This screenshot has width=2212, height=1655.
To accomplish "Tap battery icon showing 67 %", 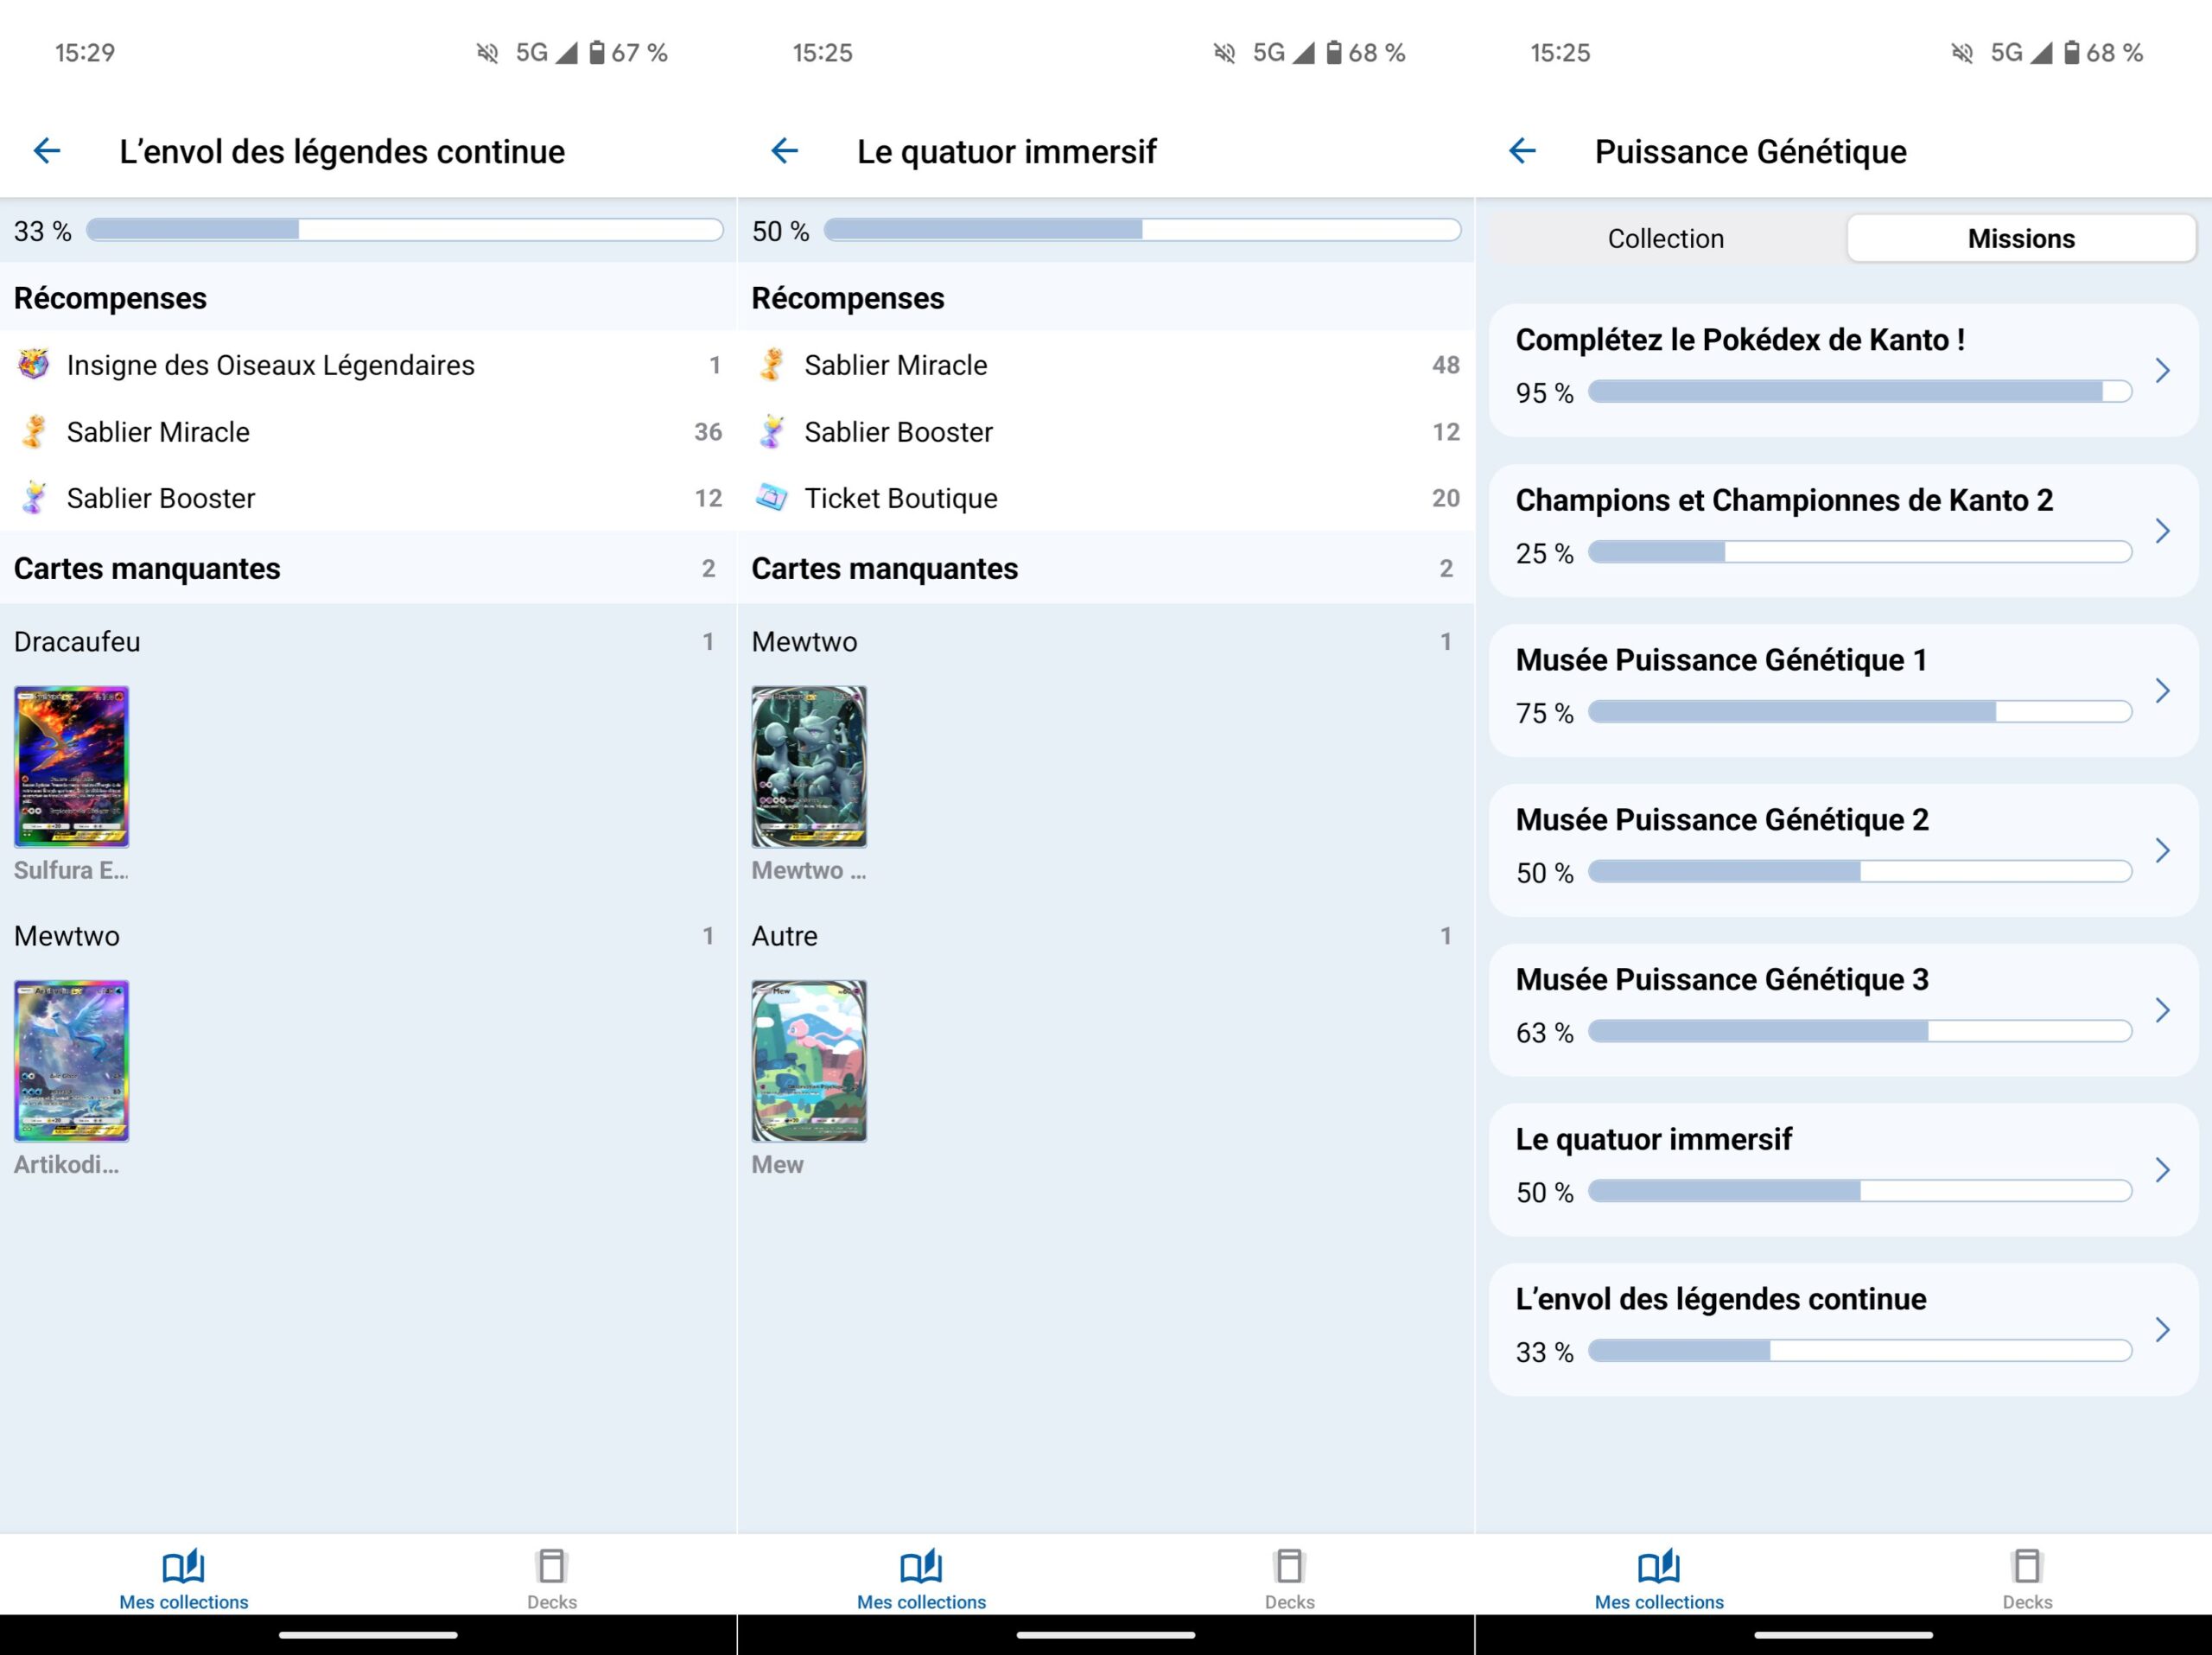I will click(597, 53).
